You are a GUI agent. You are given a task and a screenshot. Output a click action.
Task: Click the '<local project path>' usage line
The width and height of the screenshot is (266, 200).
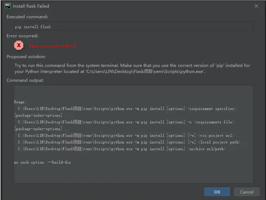[x=133, y=142]
